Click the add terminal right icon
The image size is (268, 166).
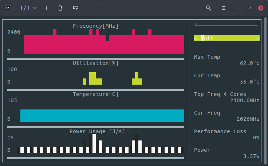point(60,8)
